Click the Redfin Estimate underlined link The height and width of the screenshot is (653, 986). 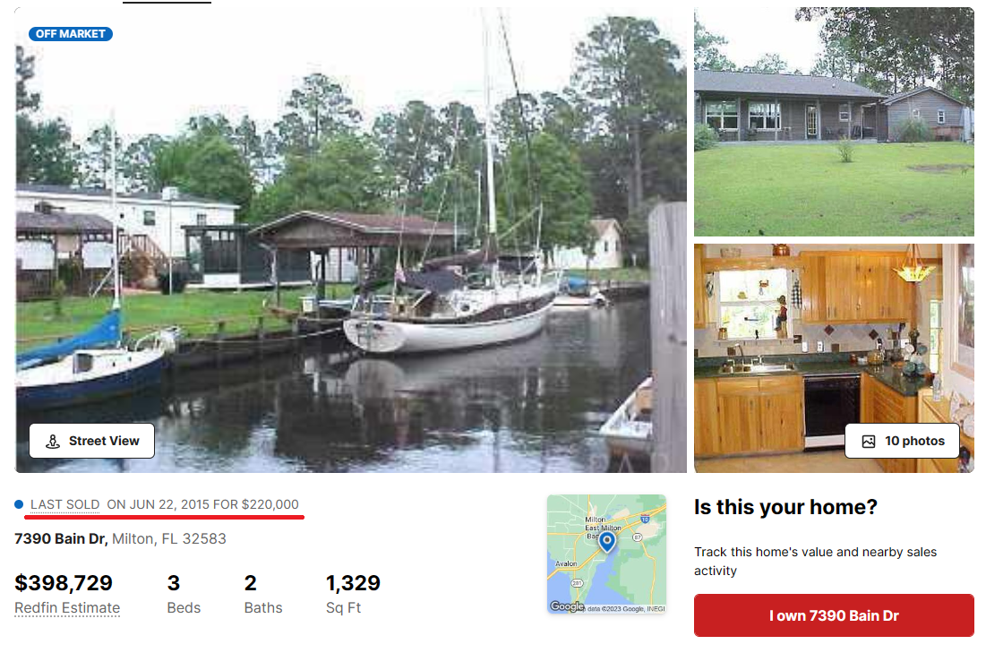point(67,607)
